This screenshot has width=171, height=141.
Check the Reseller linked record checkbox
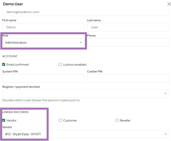117,120
